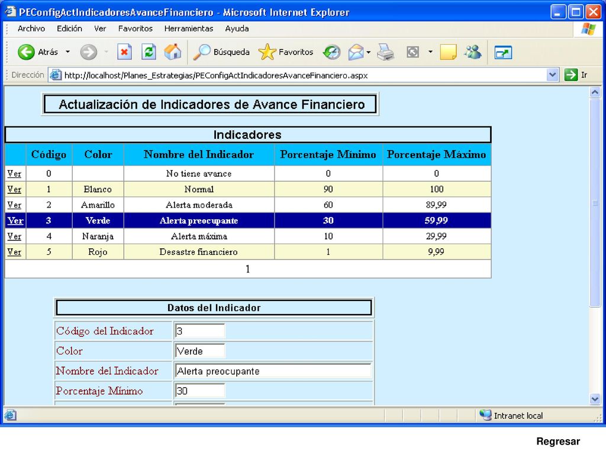Click the Naranja color cell
Viewport: 606px width, 454px height.
pyautogui.click(x=98, y=236)
